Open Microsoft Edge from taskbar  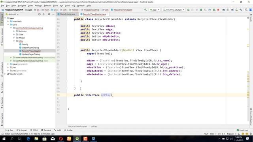click(x=28, y=138)
